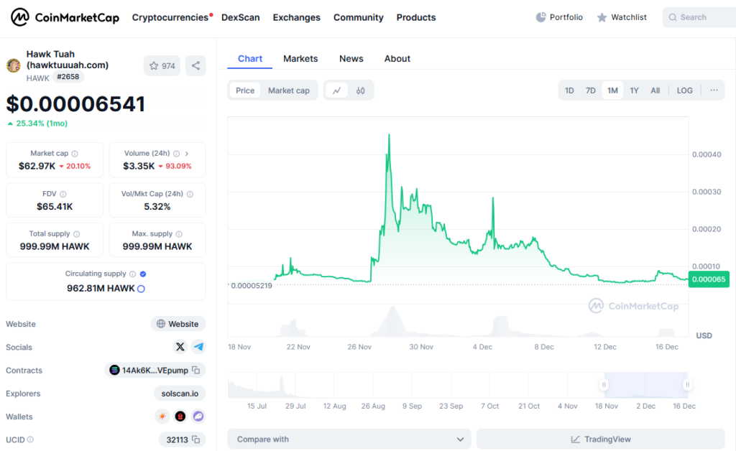This screenshot has height=451, width=736.
Task: Switch to the Markets tab
Action: 300,59
